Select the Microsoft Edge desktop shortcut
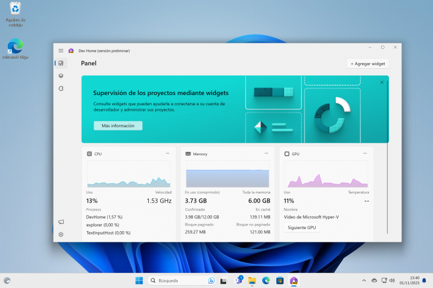Image resolution: width=433 pixels, height=288 pixels. pos(15,49)
